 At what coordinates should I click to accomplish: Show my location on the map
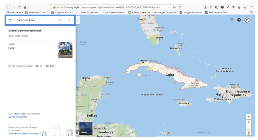click(249, 117)
